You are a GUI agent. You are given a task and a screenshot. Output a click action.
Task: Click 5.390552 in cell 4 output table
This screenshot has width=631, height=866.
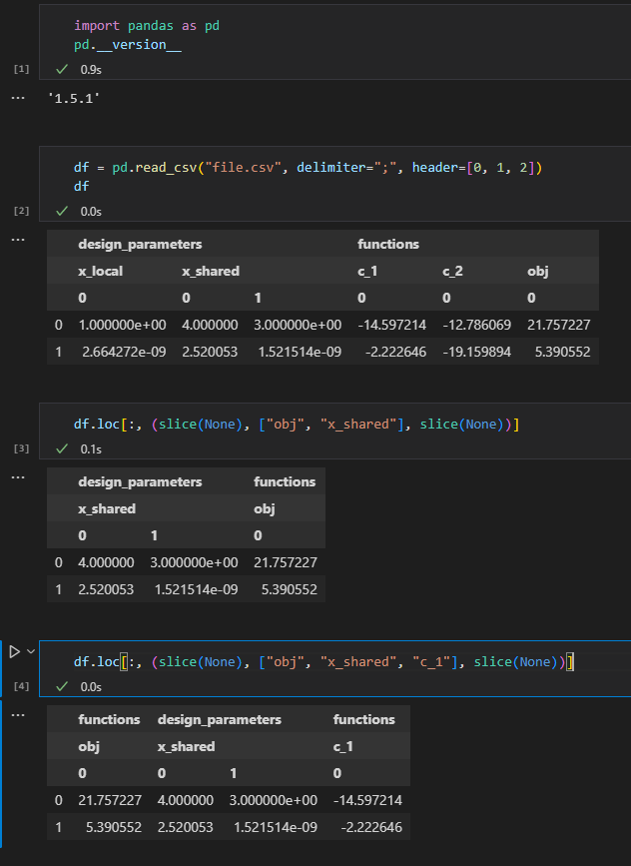(114, 827)
